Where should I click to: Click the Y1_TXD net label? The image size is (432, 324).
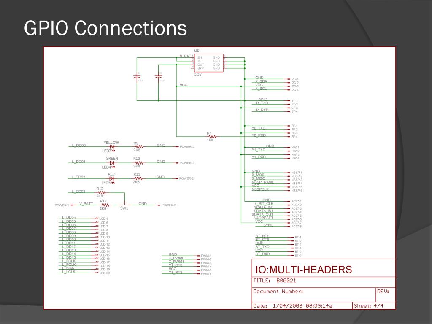259,150
